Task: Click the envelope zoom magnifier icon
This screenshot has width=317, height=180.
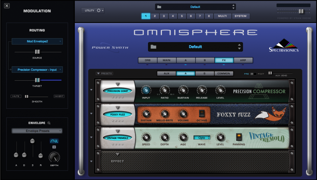Action: (49, 123)
